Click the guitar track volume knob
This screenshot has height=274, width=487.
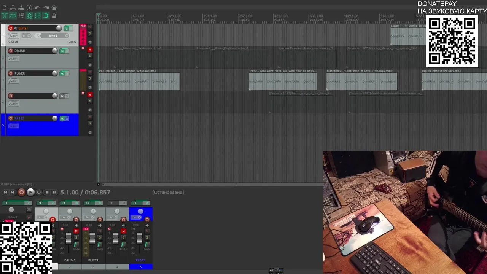coord(59,28)
